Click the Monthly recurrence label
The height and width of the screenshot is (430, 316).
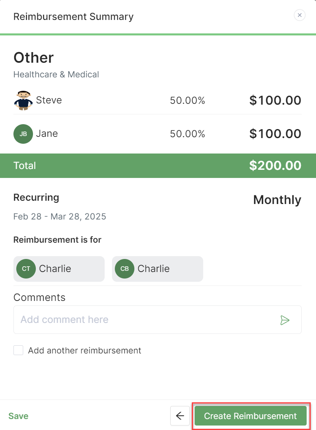point(277,200)
